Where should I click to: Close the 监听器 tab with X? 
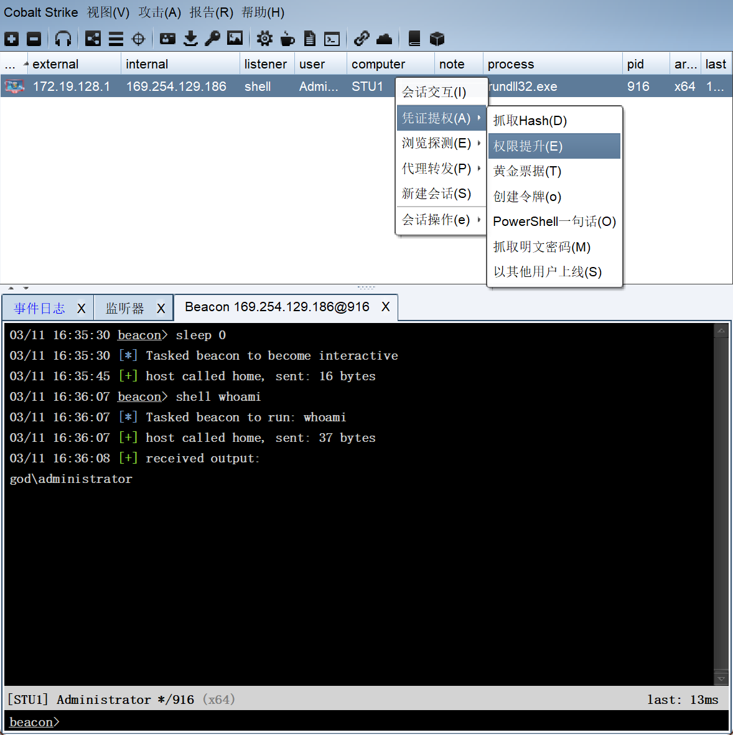[x=161, y=308]
